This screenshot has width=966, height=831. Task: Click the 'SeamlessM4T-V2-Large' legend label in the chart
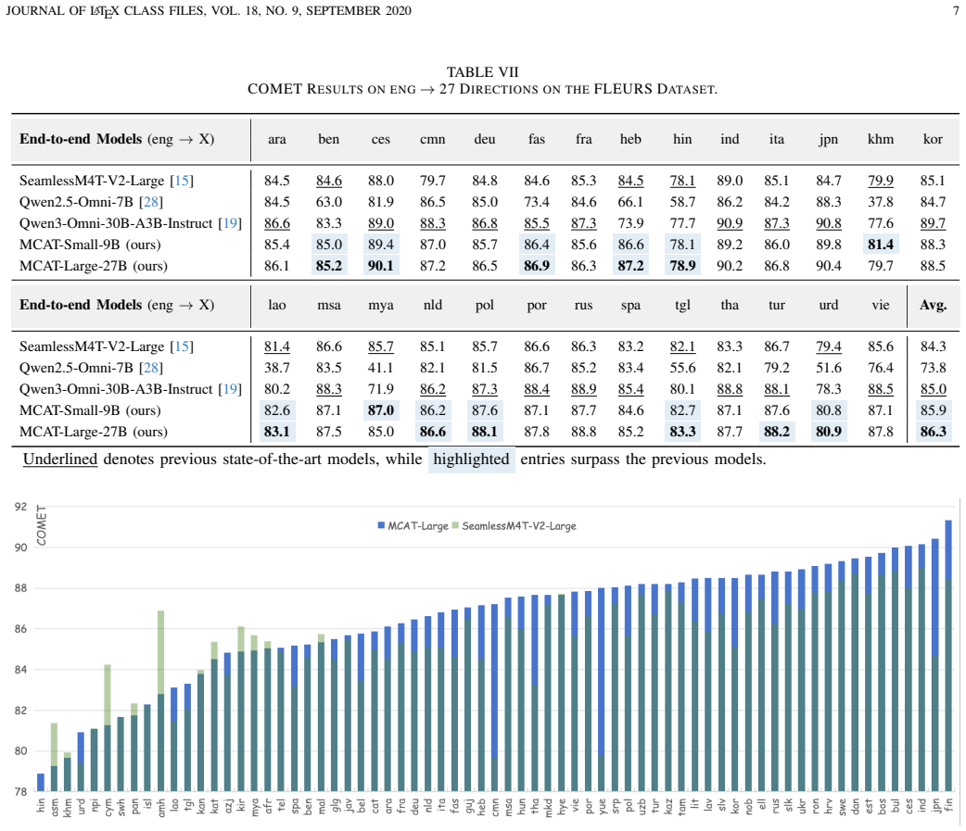(519, 526)
